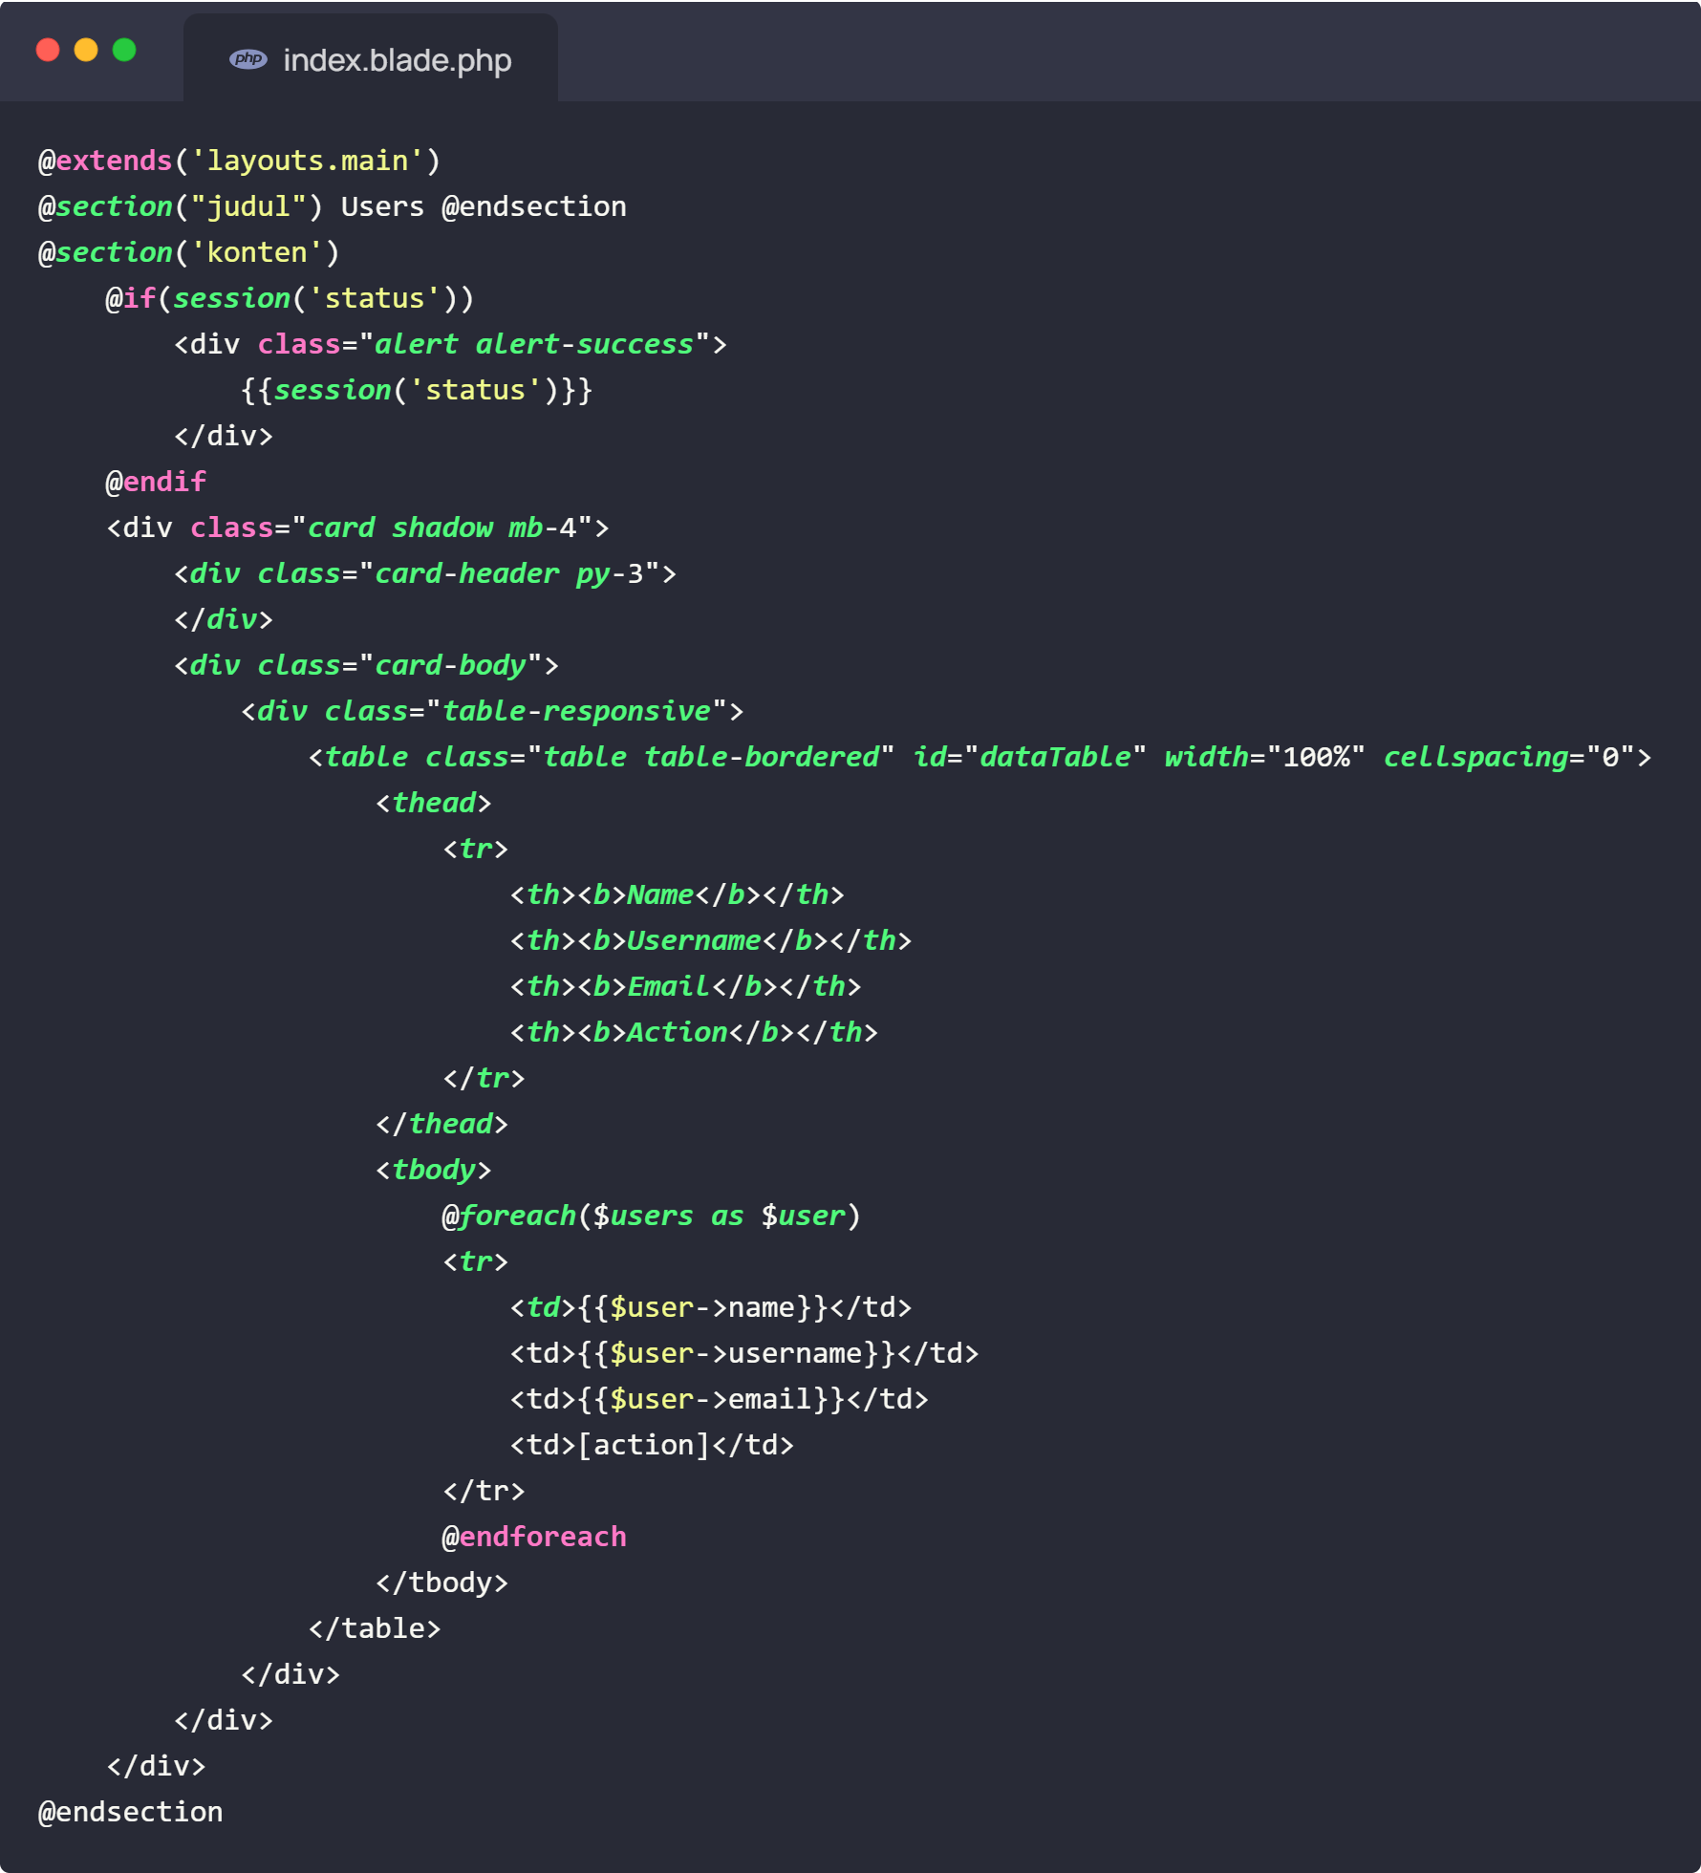The width and height of the screenshot is (1701, 1873).
Task: Click the @endif directive
Action: (x=156, y=482)
